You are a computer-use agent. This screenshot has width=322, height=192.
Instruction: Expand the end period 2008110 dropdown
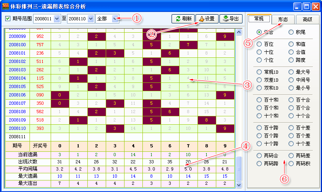[x=90, y=19]
